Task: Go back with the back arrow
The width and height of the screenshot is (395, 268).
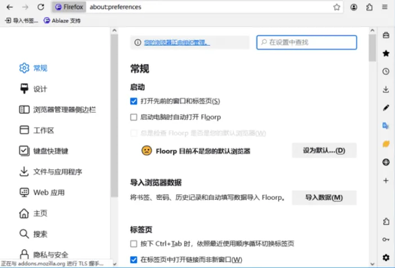Action: (10, 7)
